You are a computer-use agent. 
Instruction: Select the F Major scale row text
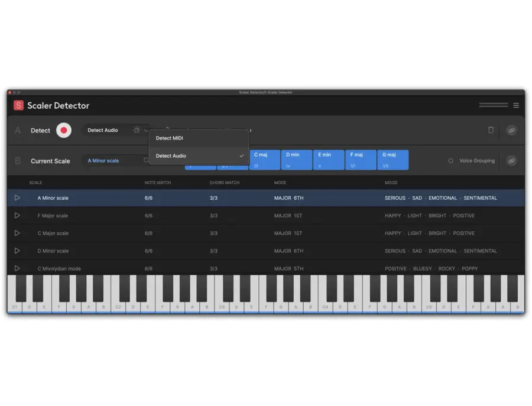click(53, 216)
